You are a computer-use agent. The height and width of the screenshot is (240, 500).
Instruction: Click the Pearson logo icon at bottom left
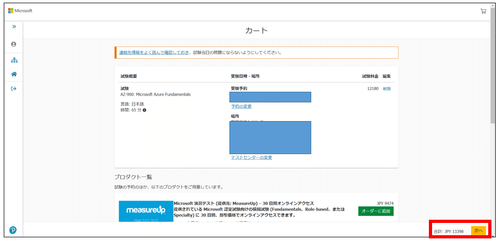(x=13, y=230)
